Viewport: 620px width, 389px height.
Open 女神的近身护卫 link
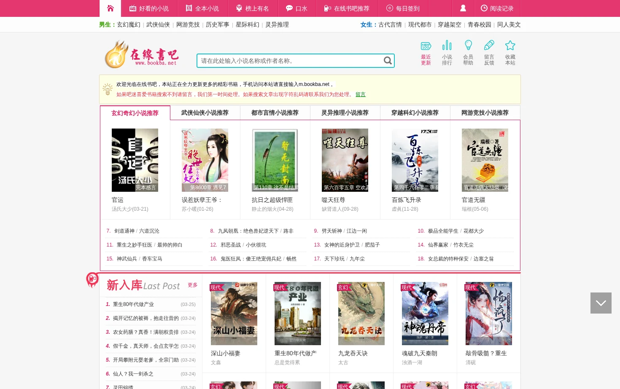(342, 245)
